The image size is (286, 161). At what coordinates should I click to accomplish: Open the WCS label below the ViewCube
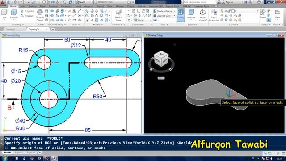click(x=161, y=78)
